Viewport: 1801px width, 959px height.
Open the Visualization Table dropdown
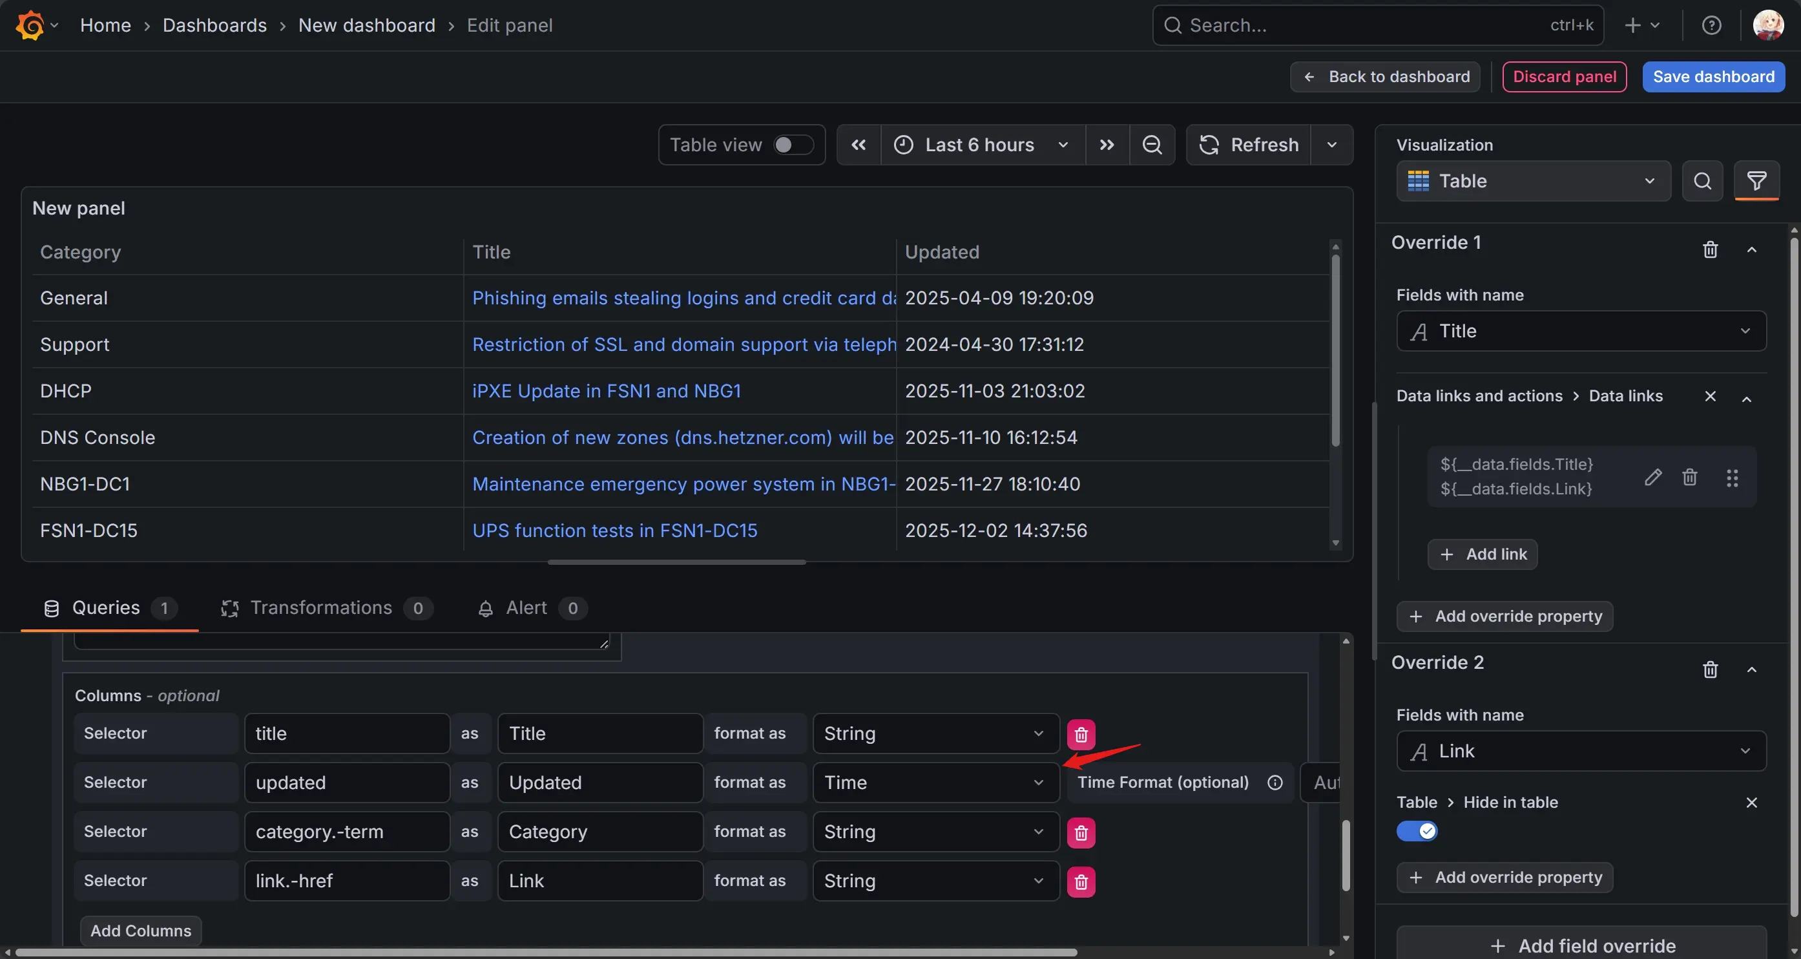(1532, 181)
